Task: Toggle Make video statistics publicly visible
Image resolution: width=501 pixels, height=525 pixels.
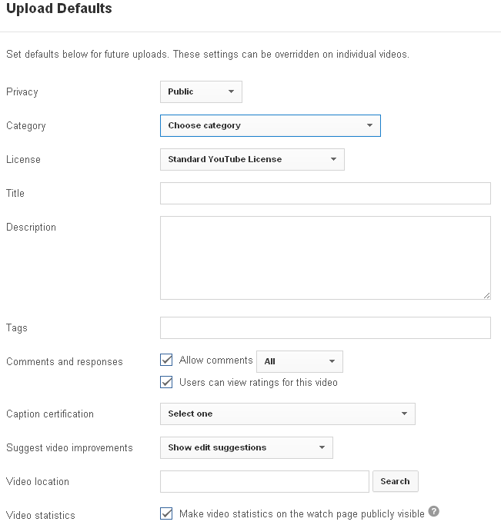Action: click(x=166, y=513)
